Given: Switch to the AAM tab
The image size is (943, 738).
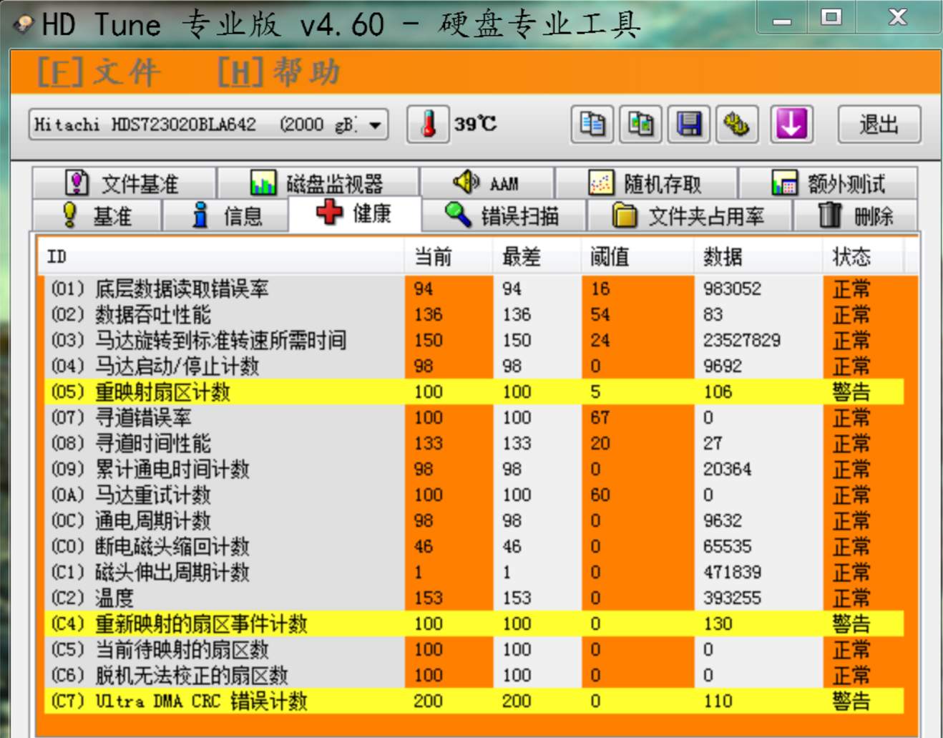Looking at the screenshot, I should point(487,183).
